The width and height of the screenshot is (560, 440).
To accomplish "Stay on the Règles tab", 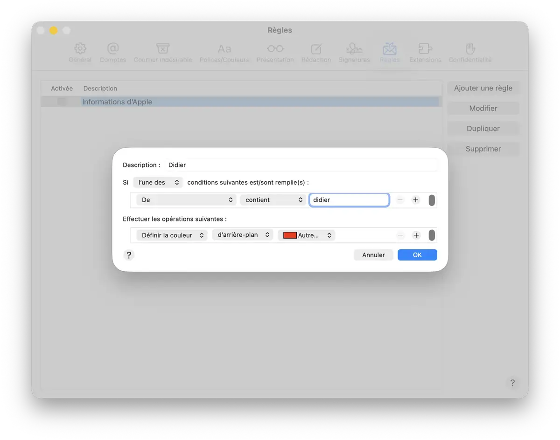I will tap(390, 52).
